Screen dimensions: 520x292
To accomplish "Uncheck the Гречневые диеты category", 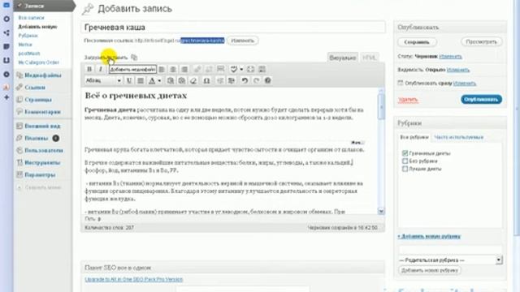I will pyautogui.click(x=405, y=153).
